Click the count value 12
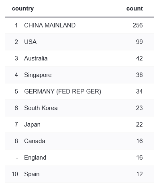Screen dimensions: 159x187 (x=139, y=174)
